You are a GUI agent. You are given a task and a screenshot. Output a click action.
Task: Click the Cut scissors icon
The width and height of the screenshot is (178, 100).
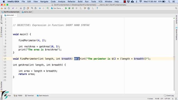(x=21, y=8)
